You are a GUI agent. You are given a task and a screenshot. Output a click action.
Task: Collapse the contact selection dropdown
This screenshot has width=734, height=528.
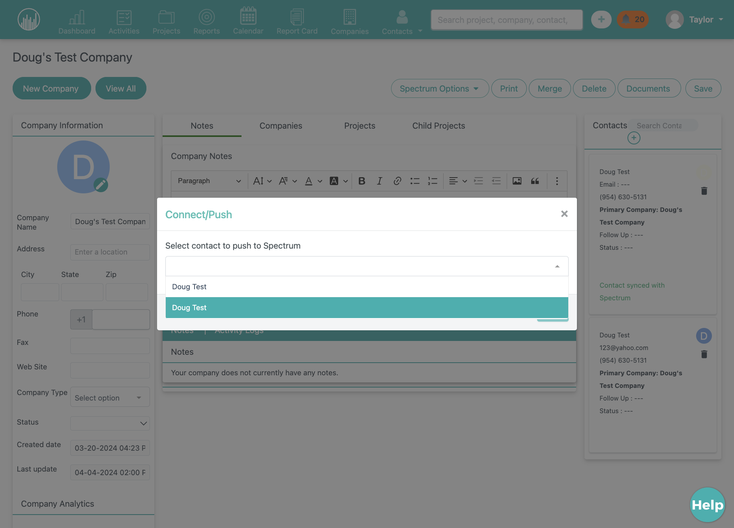tap(557, 266)
